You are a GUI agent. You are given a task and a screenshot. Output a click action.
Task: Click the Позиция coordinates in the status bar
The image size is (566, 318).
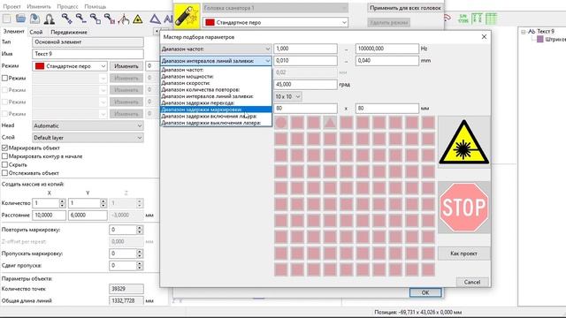[x=418, y=312]
